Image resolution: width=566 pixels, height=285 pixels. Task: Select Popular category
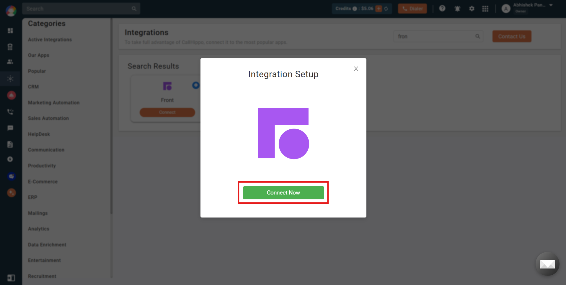[x=37, y=71]
